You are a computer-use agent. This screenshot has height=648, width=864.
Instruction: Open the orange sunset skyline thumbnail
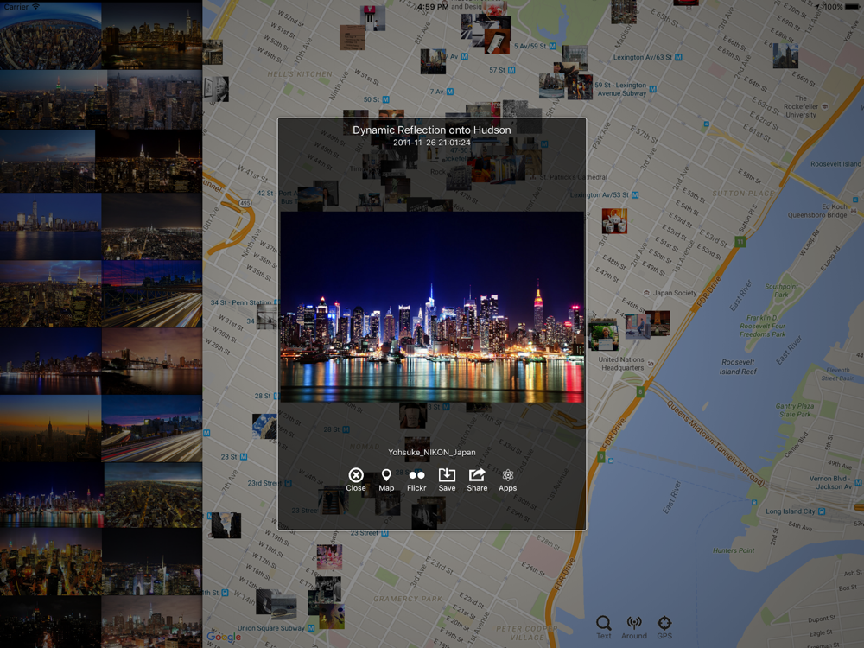click(51, 429)
